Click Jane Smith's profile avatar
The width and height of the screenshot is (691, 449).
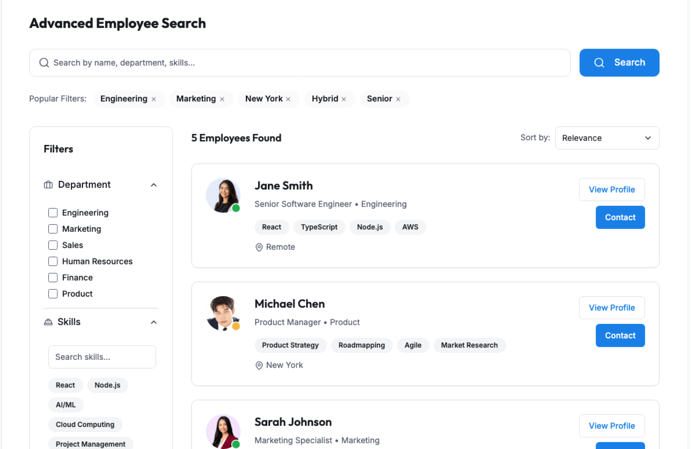pos(223,195)
